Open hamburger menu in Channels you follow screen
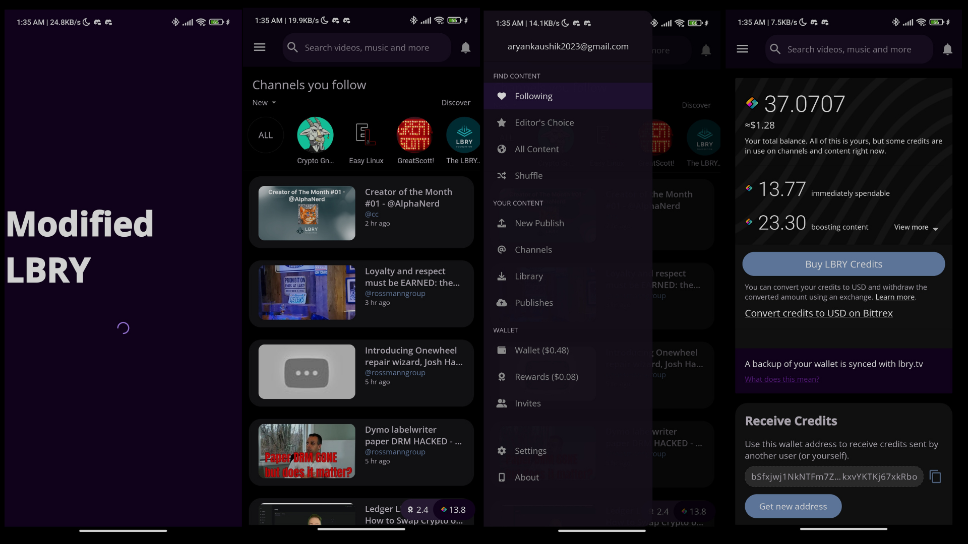This screenshot has width=968, height=544. click(260, 47)
